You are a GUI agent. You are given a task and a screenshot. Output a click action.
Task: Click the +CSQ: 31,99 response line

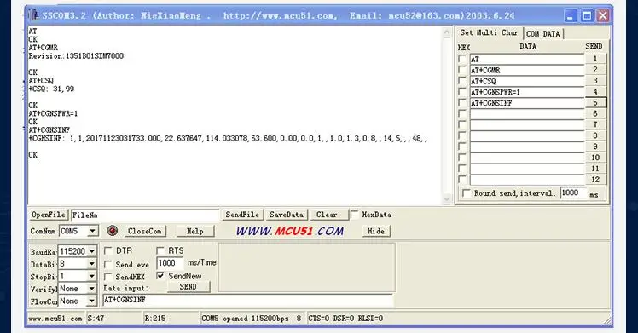point(51,89)
